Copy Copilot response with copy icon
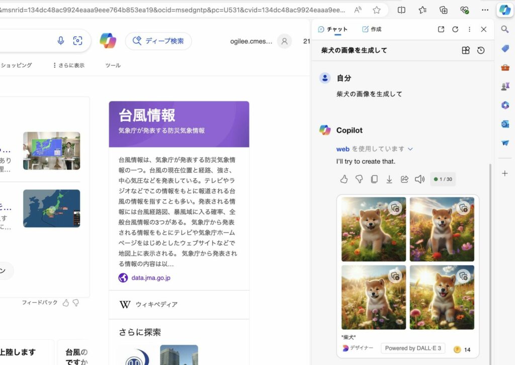 coord(374,179)
